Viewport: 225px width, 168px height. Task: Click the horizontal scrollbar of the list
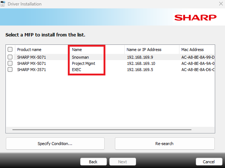[102, 130]
